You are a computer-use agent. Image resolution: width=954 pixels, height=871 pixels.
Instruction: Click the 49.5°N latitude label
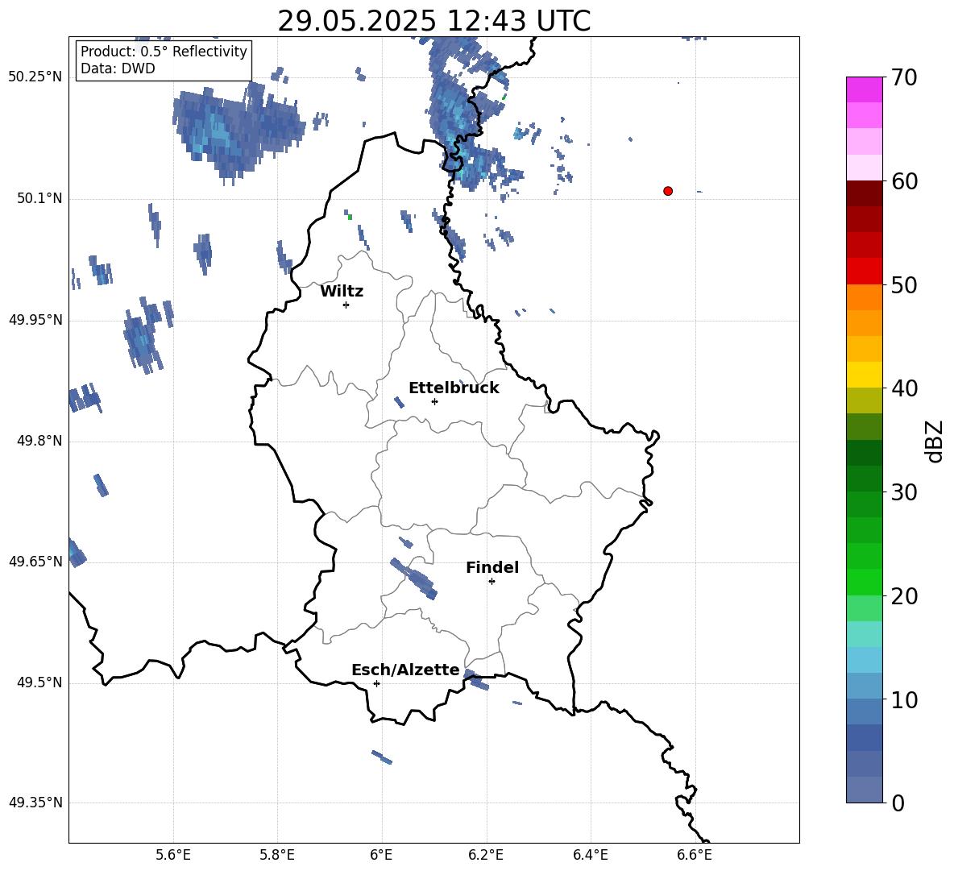tap(39, 683)
